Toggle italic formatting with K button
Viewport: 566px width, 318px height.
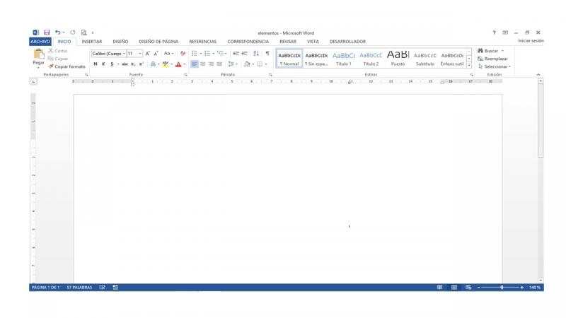103,64
